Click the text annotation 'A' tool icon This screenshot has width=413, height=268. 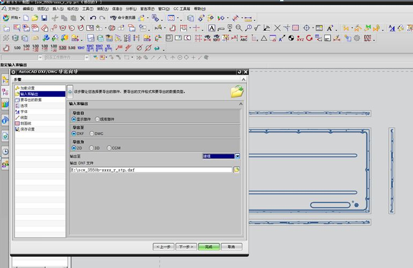(212, 28)
